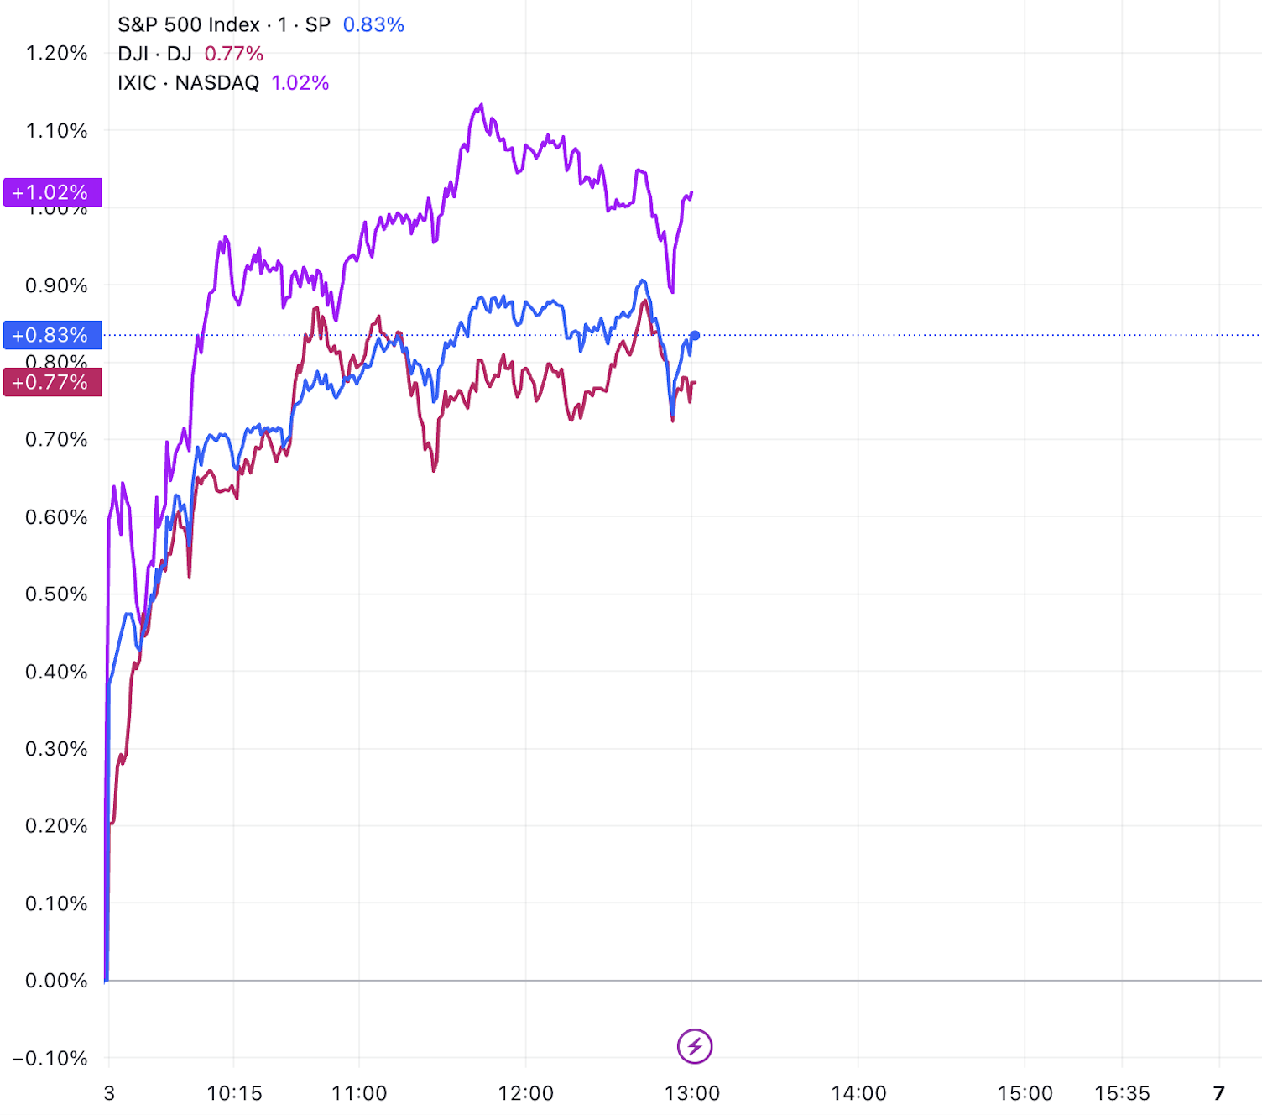Click the purple +1.02% price axis tag
This screenshot has height=1115, width=1262.
click(x=52, y=192)
